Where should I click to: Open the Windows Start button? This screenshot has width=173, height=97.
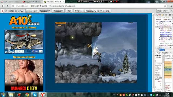click(x=3, y=95)
